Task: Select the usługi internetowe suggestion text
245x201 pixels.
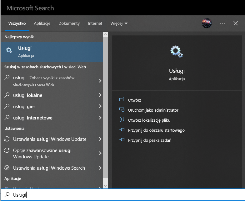Action: pyautogui.click(x=32, y=118)
